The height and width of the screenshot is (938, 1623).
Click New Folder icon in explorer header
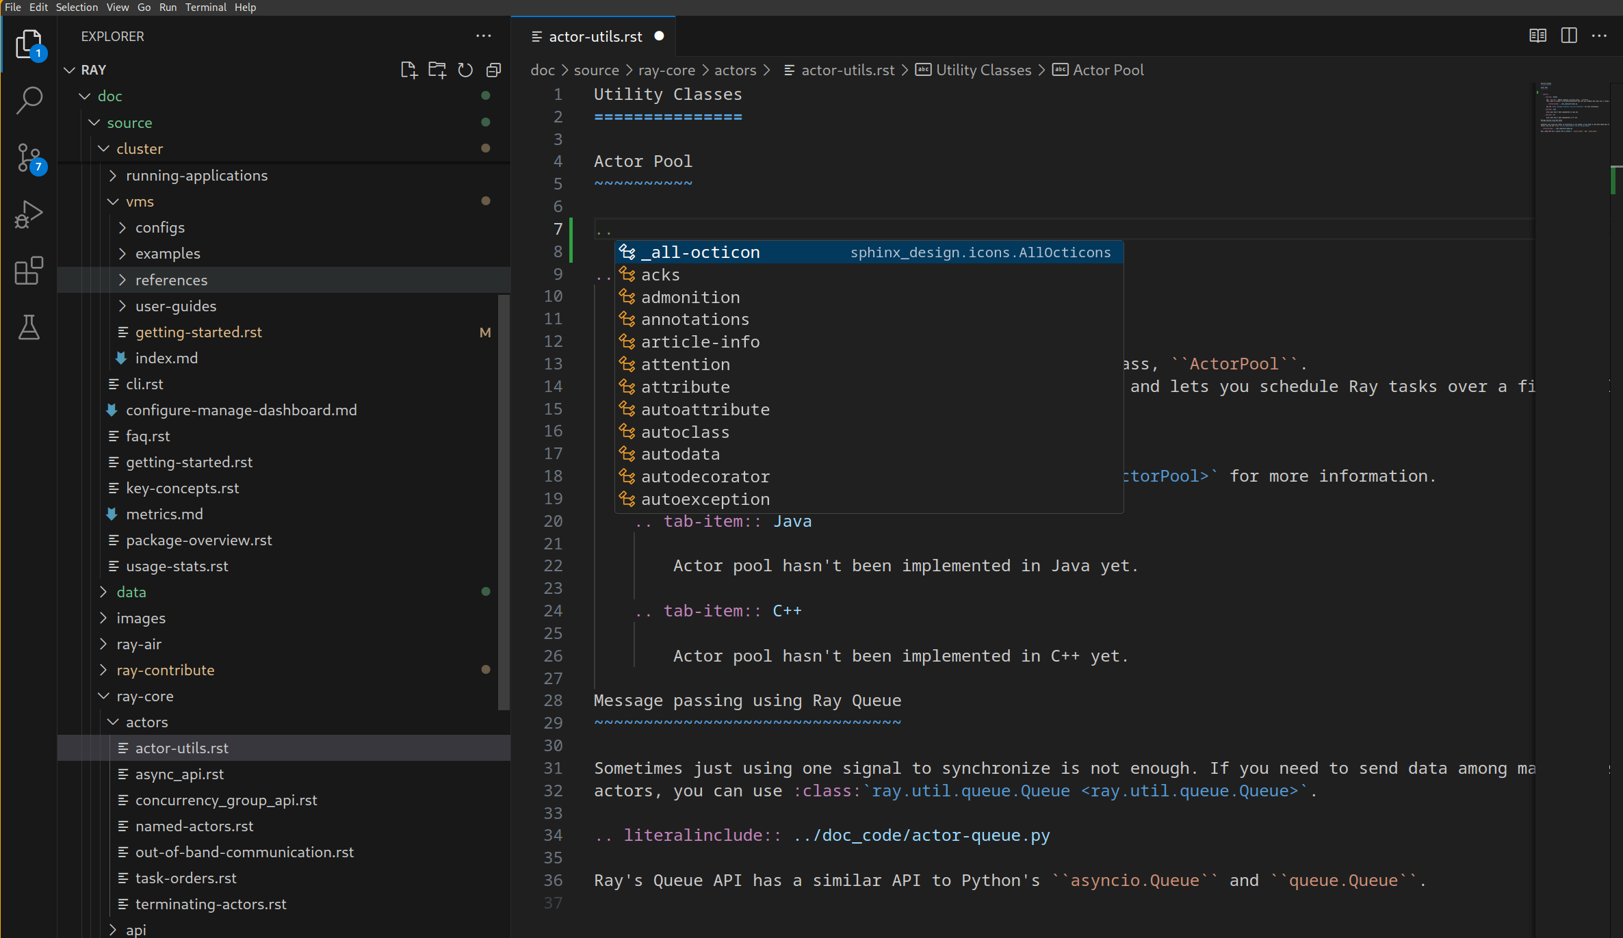coord(437,70)
